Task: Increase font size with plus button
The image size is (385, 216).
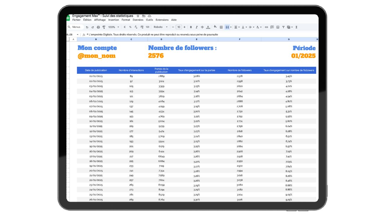Action: pos(184,27)
